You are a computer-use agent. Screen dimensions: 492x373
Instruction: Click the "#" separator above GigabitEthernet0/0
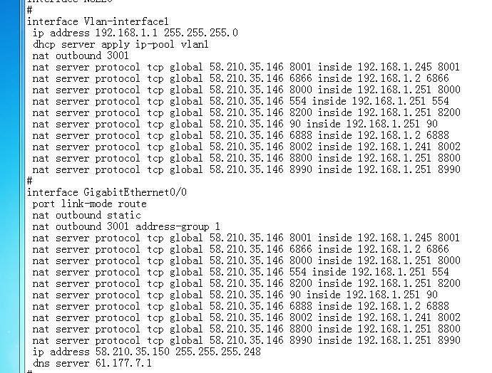pyautogui.click(x=29, y=181)
